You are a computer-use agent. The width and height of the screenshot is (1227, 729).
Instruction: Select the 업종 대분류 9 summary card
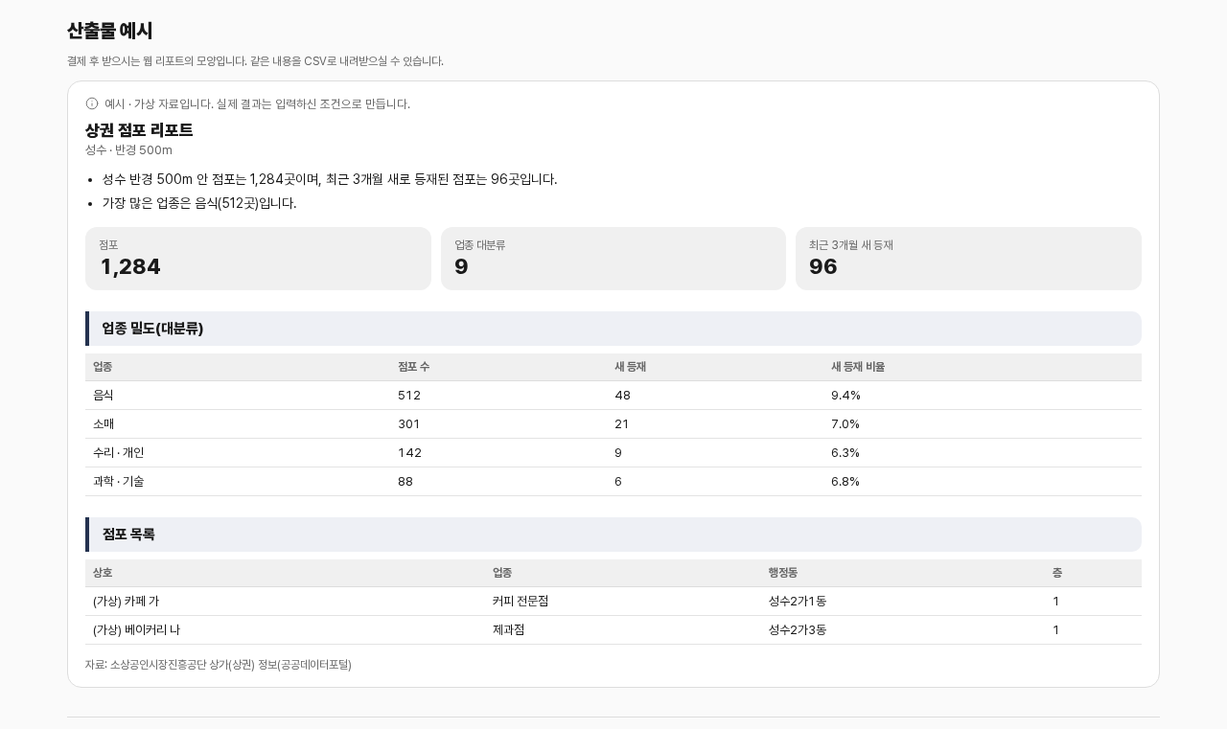[x=613, y=259]
